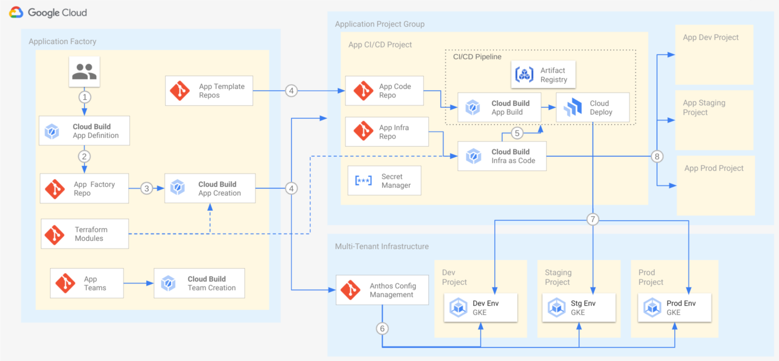Click the Dev Project label
Viewport: 779px width, 361px height.
click(x=454, y=277)
